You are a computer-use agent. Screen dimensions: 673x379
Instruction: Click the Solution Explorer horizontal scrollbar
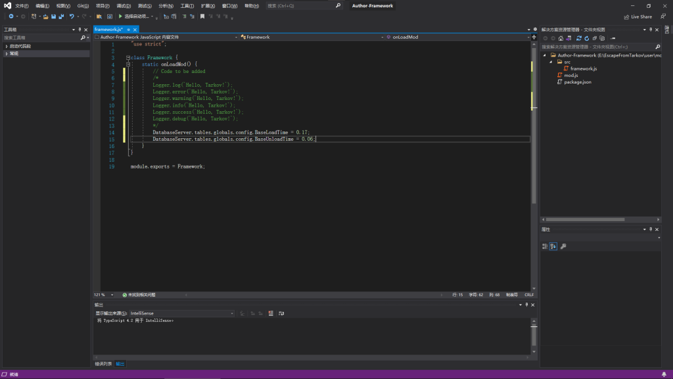point(585,220)
